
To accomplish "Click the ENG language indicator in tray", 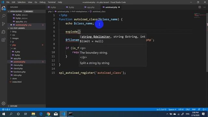I will click(188, 114).
